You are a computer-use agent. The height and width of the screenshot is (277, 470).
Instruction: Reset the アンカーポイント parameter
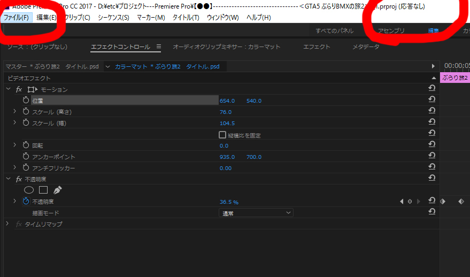432,155
